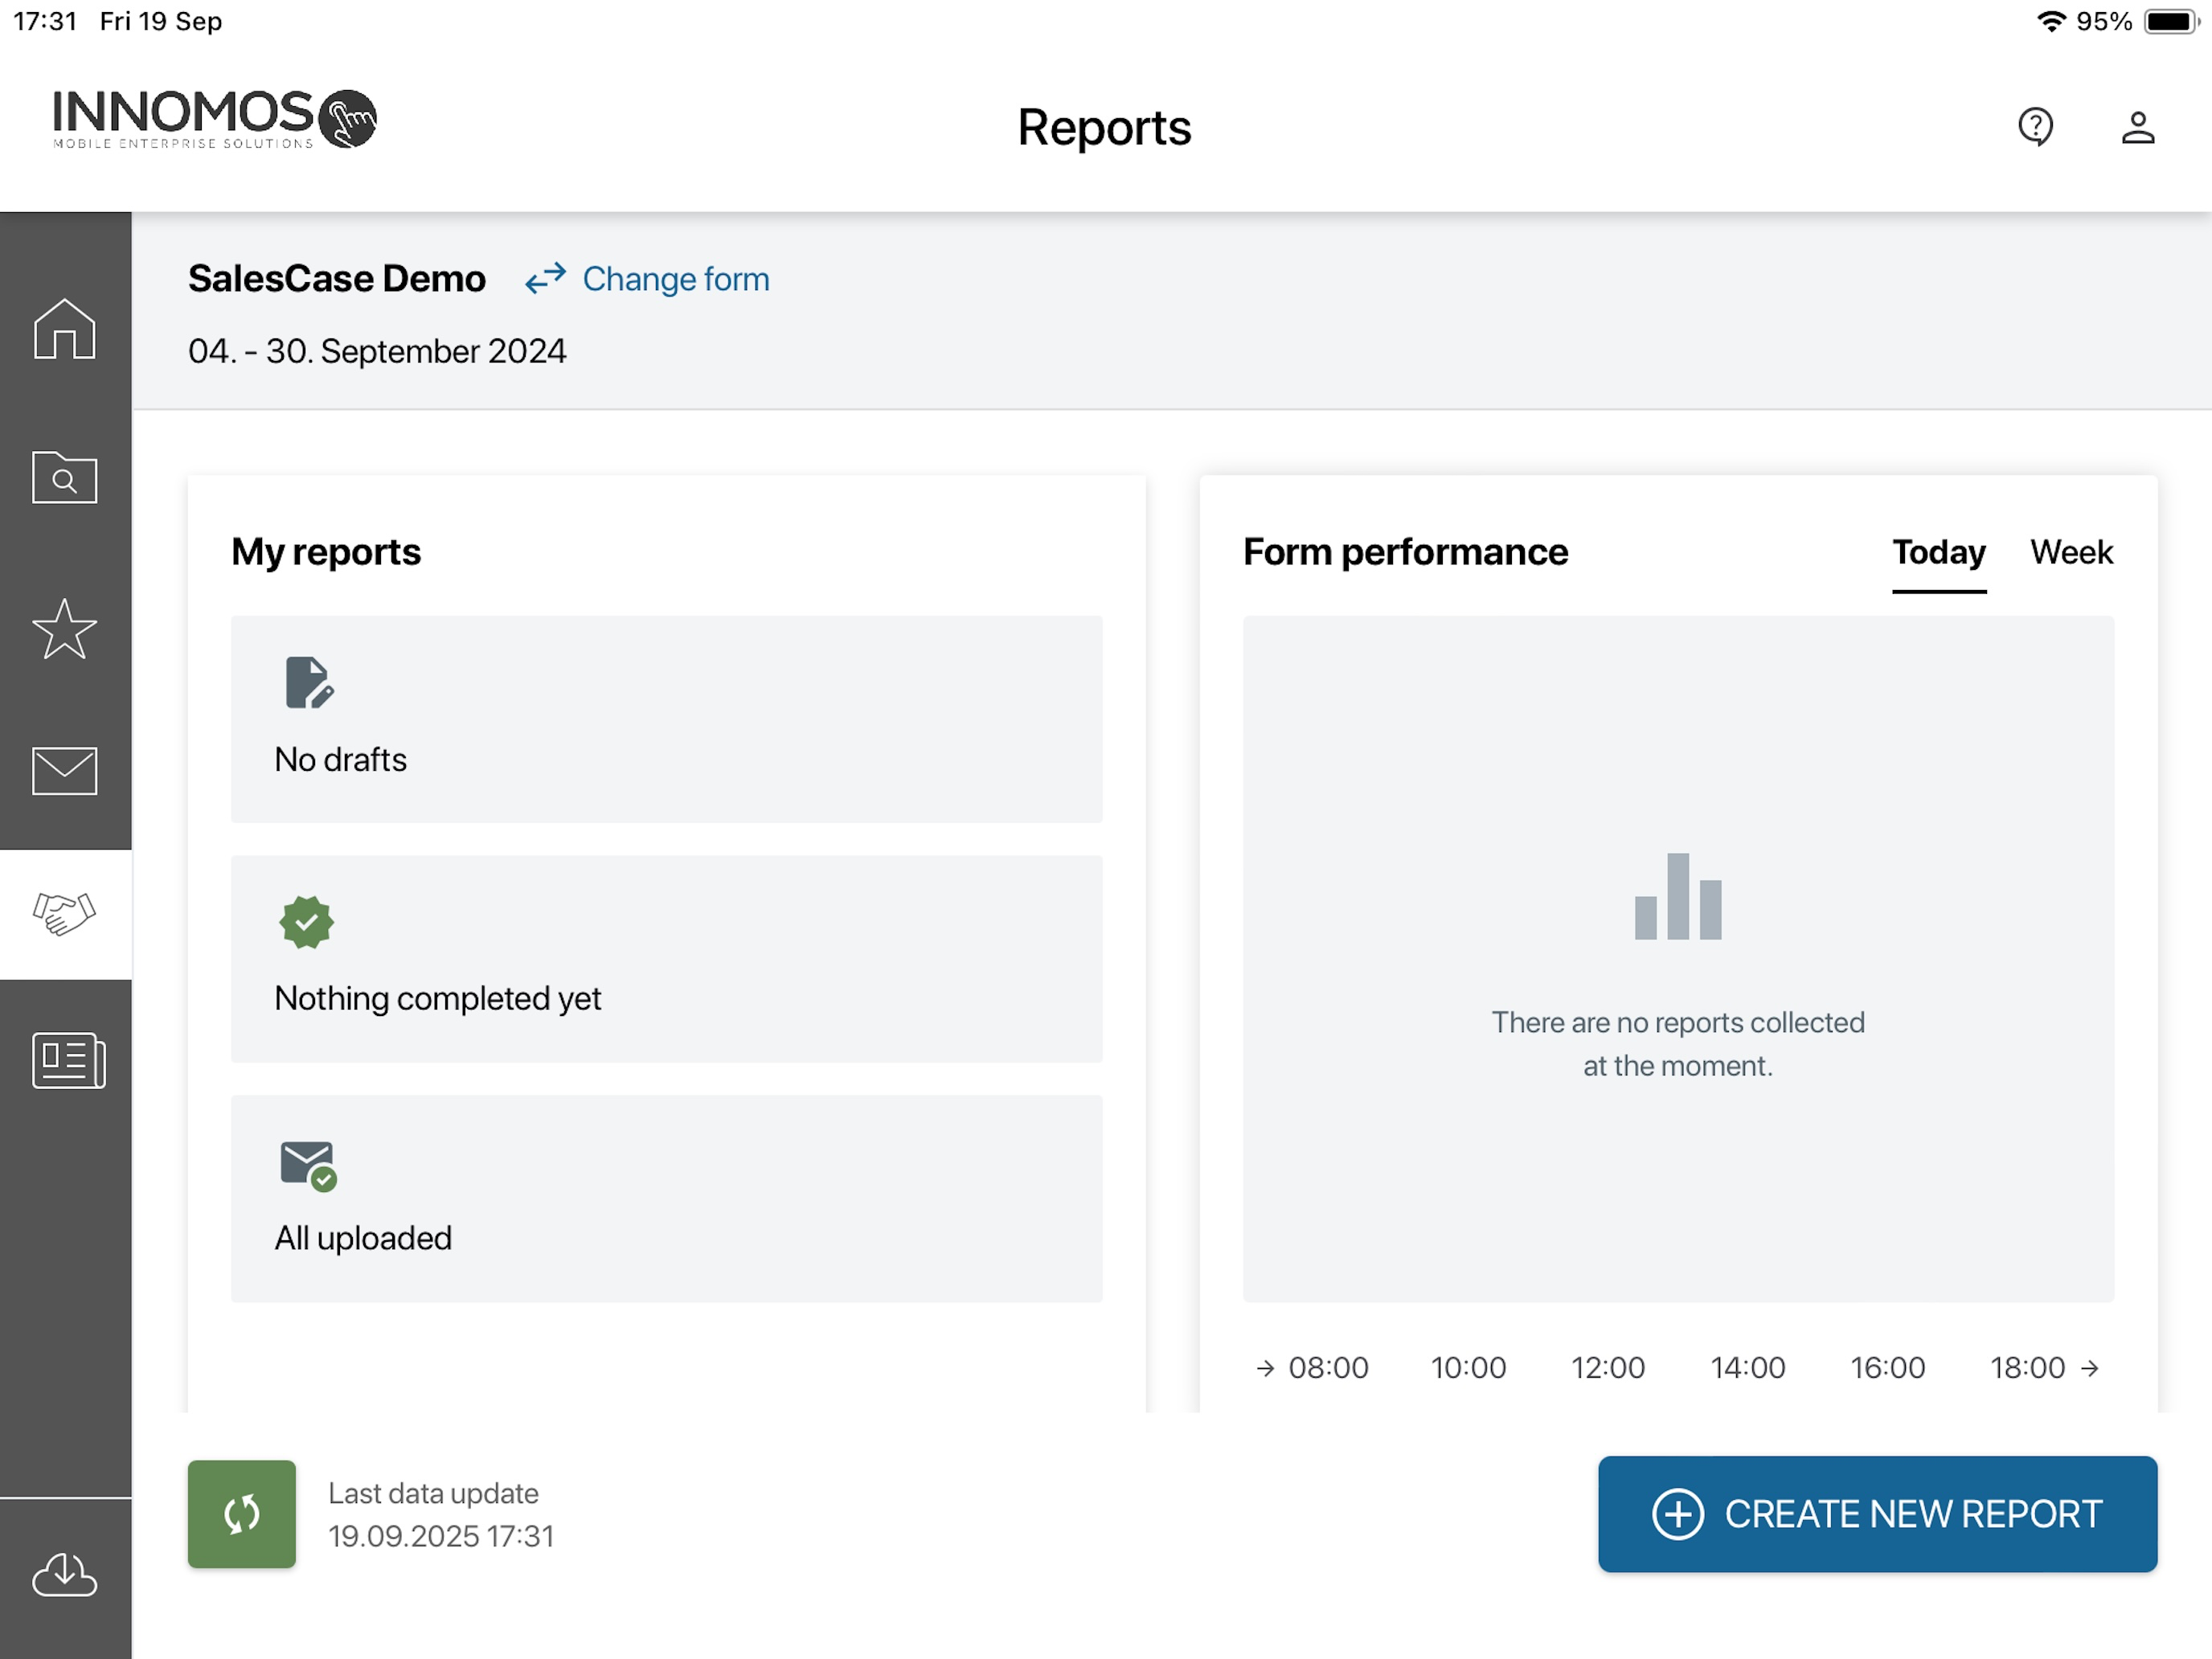Tap the 17:31 clock in status bar
This screenshot has width=2212, height=1659.
point(45,21)
